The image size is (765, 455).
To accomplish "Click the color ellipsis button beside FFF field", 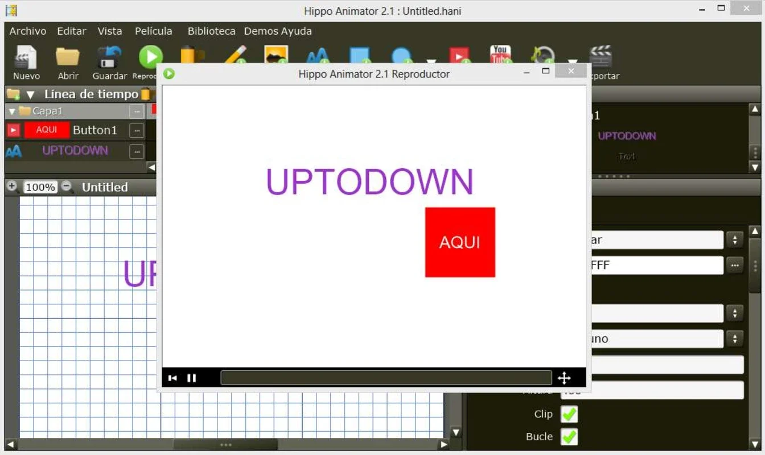I will click(735, 265).
